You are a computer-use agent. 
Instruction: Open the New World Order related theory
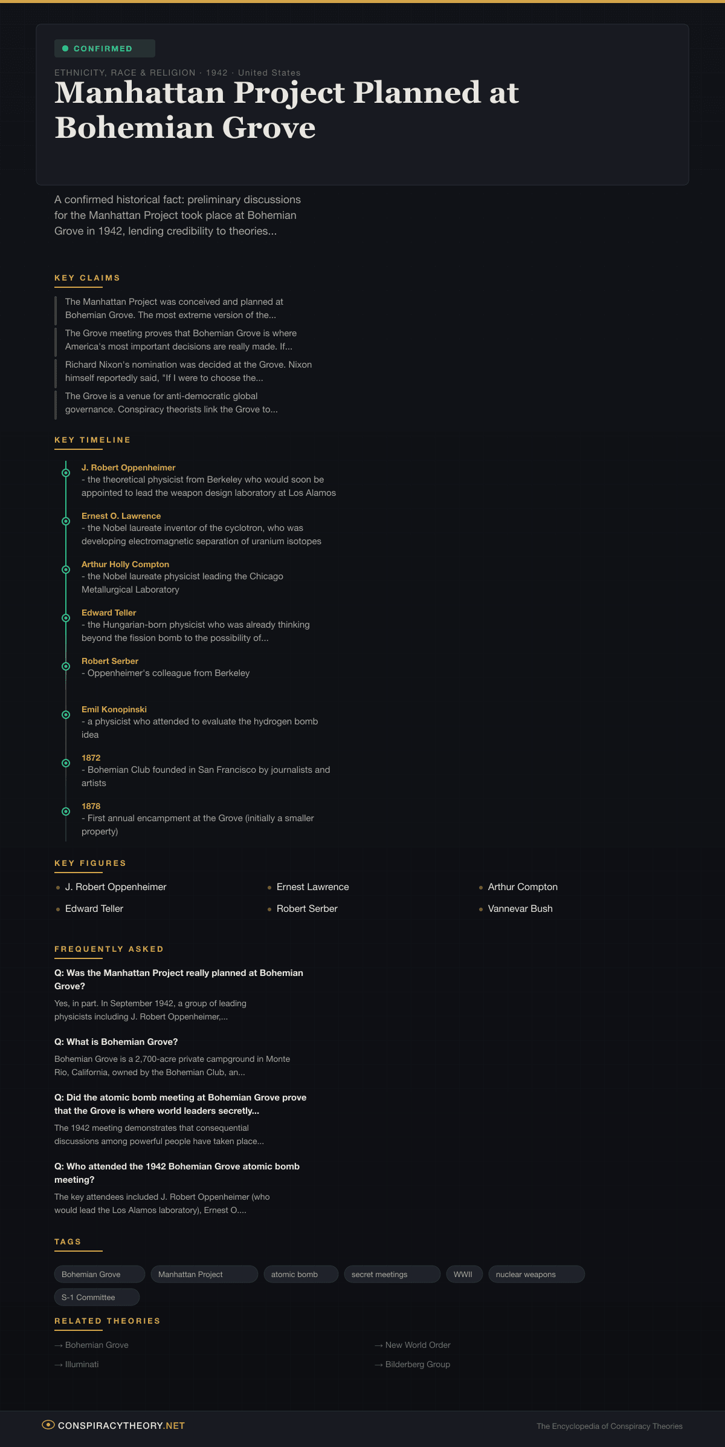click(417, 1345)
